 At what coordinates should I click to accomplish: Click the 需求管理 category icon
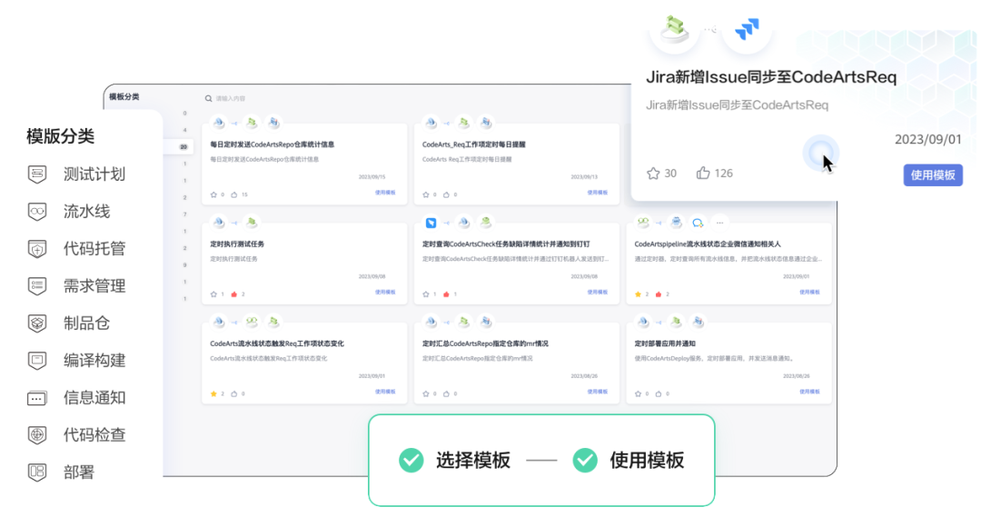pos(37,286)
